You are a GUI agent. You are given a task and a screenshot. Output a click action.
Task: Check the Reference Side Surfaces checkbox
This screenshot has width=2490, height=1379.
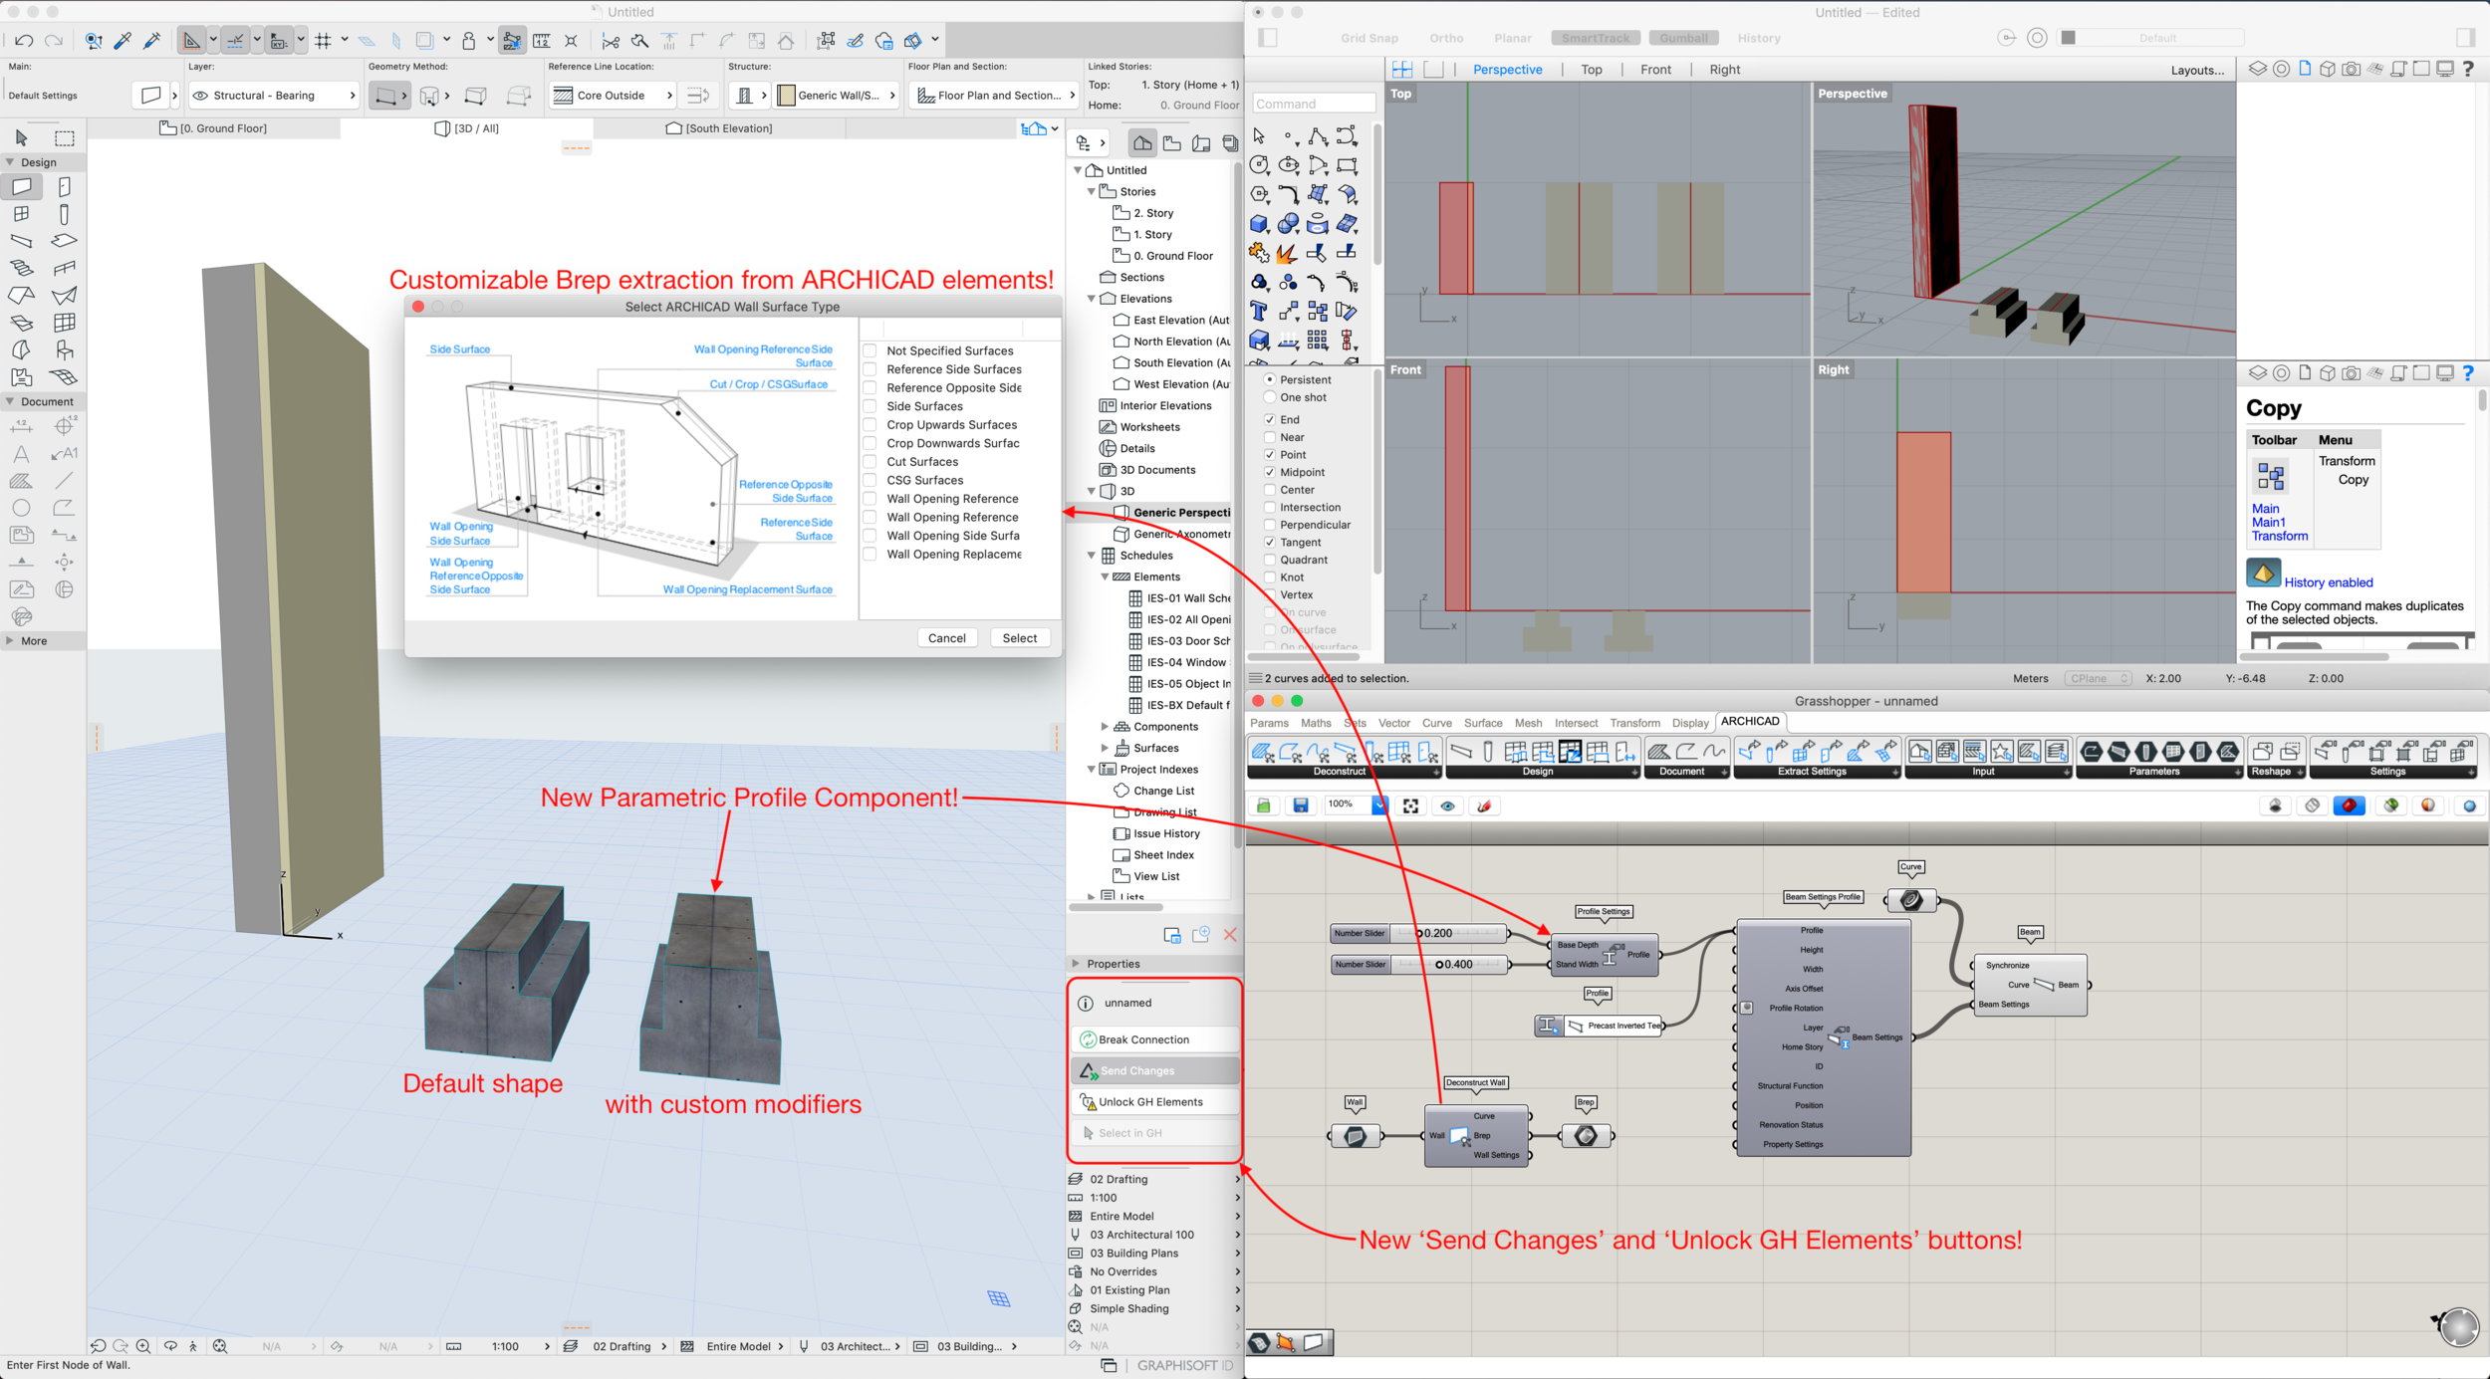(870, 369)
